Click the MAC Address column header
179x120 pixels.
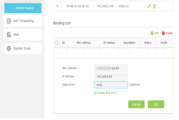[83, 43]
